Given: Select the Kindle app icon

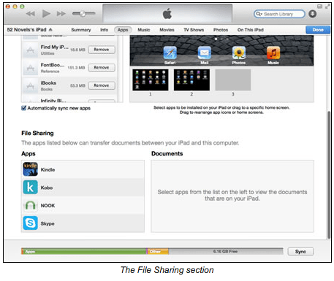Looking at the screenshot, I should tap(30, 169).
